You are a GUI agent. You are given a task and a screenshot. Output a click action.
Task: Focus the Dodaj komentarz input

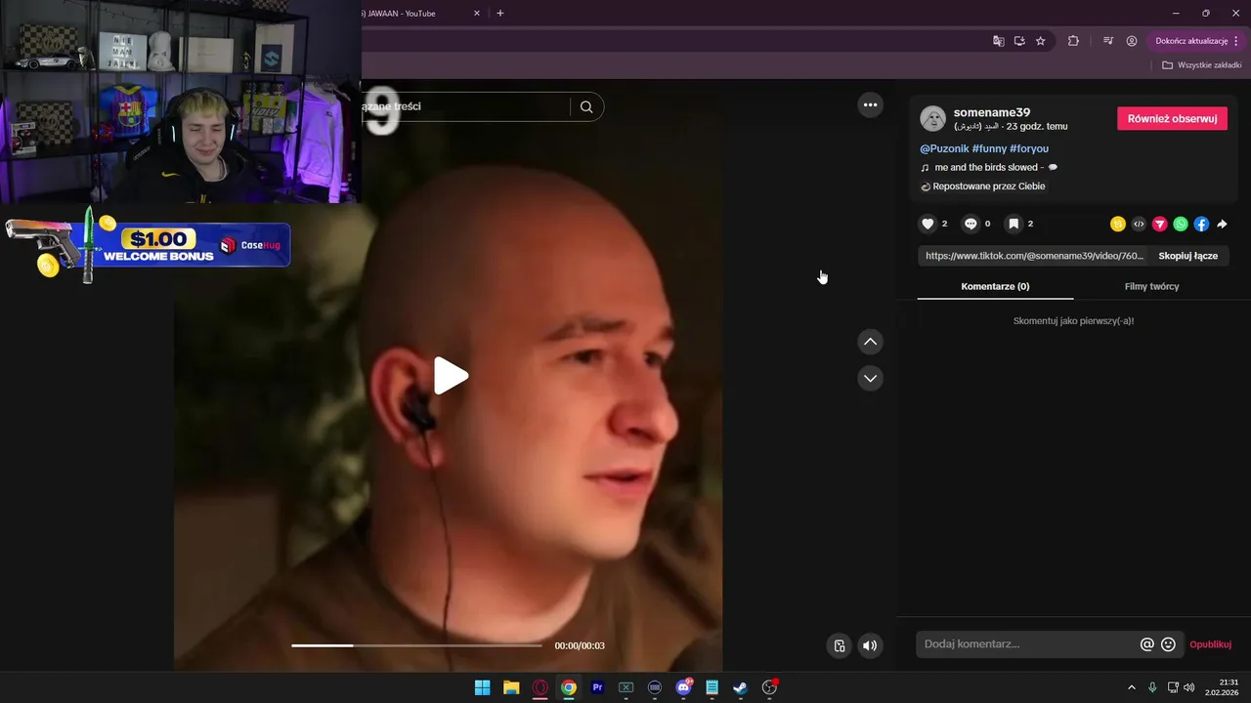coord(1026,644)
